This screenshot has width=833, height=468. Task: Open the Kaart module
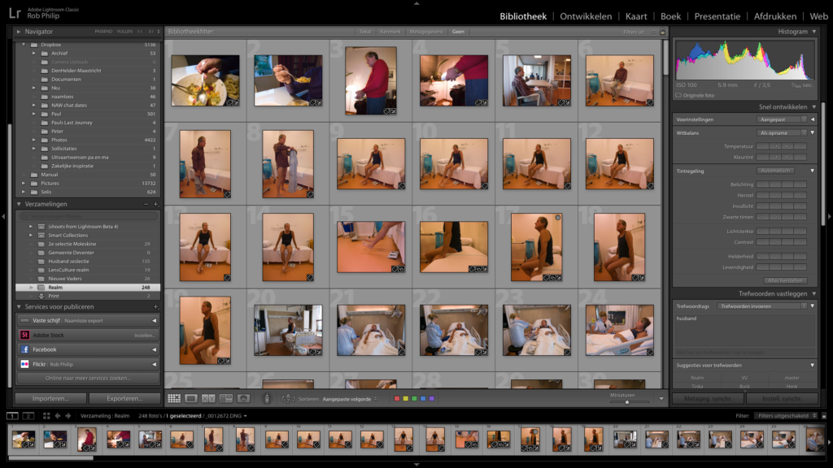(x=636, y=16)
